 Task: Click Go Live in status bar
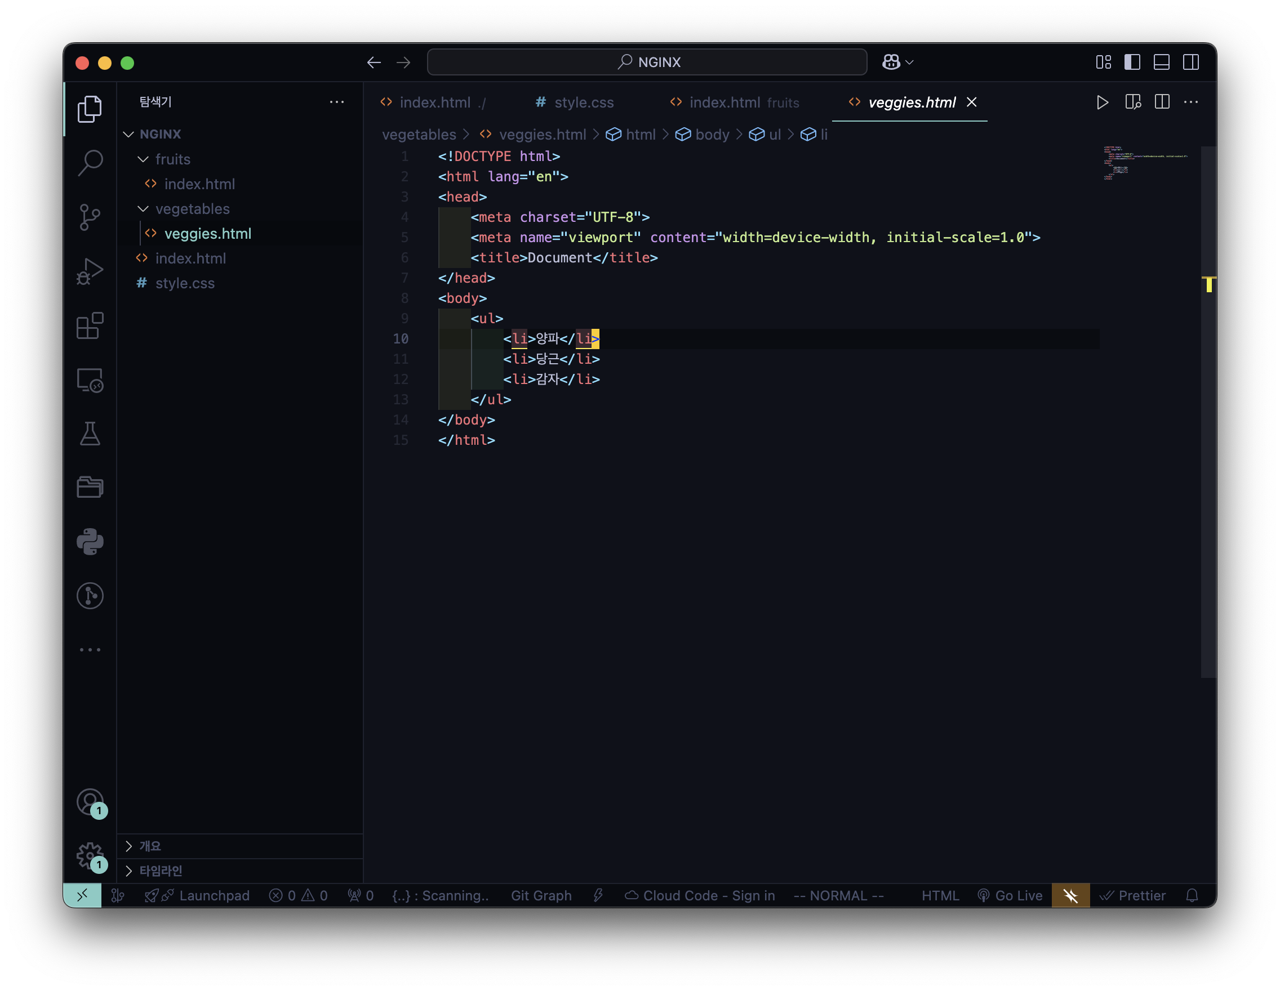(1010, 895)
